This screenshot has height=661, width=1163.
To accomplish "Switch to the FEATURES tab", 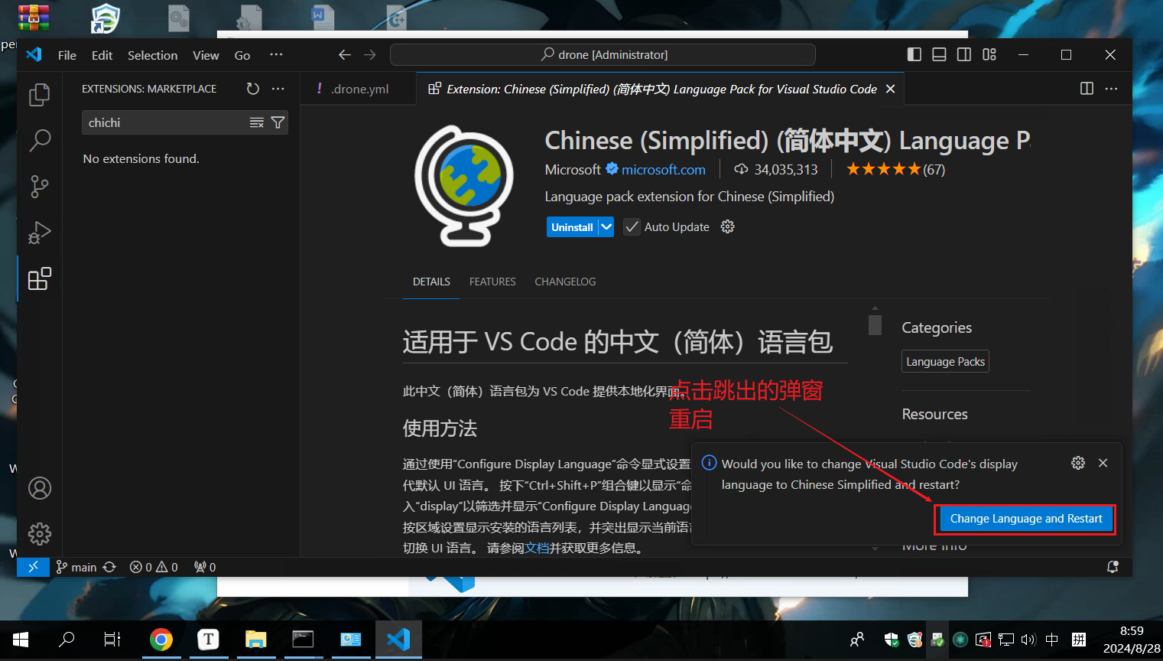I will tap(492, 282).
